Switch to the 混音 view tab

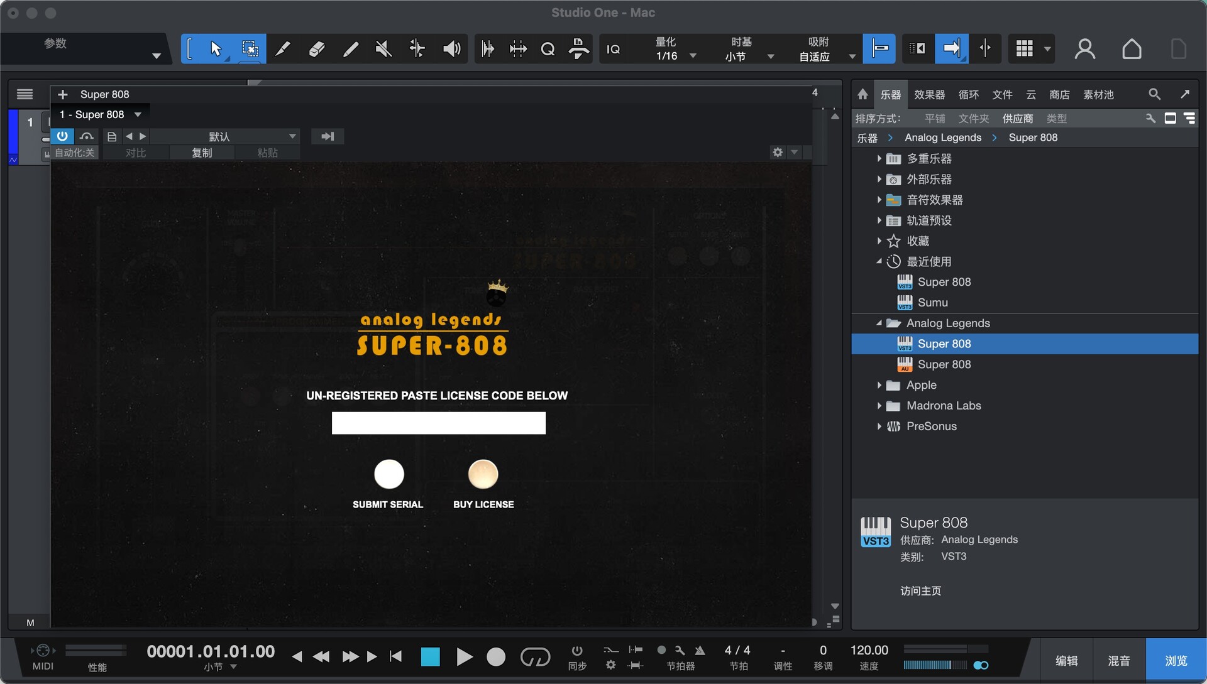click(1118, 661)
